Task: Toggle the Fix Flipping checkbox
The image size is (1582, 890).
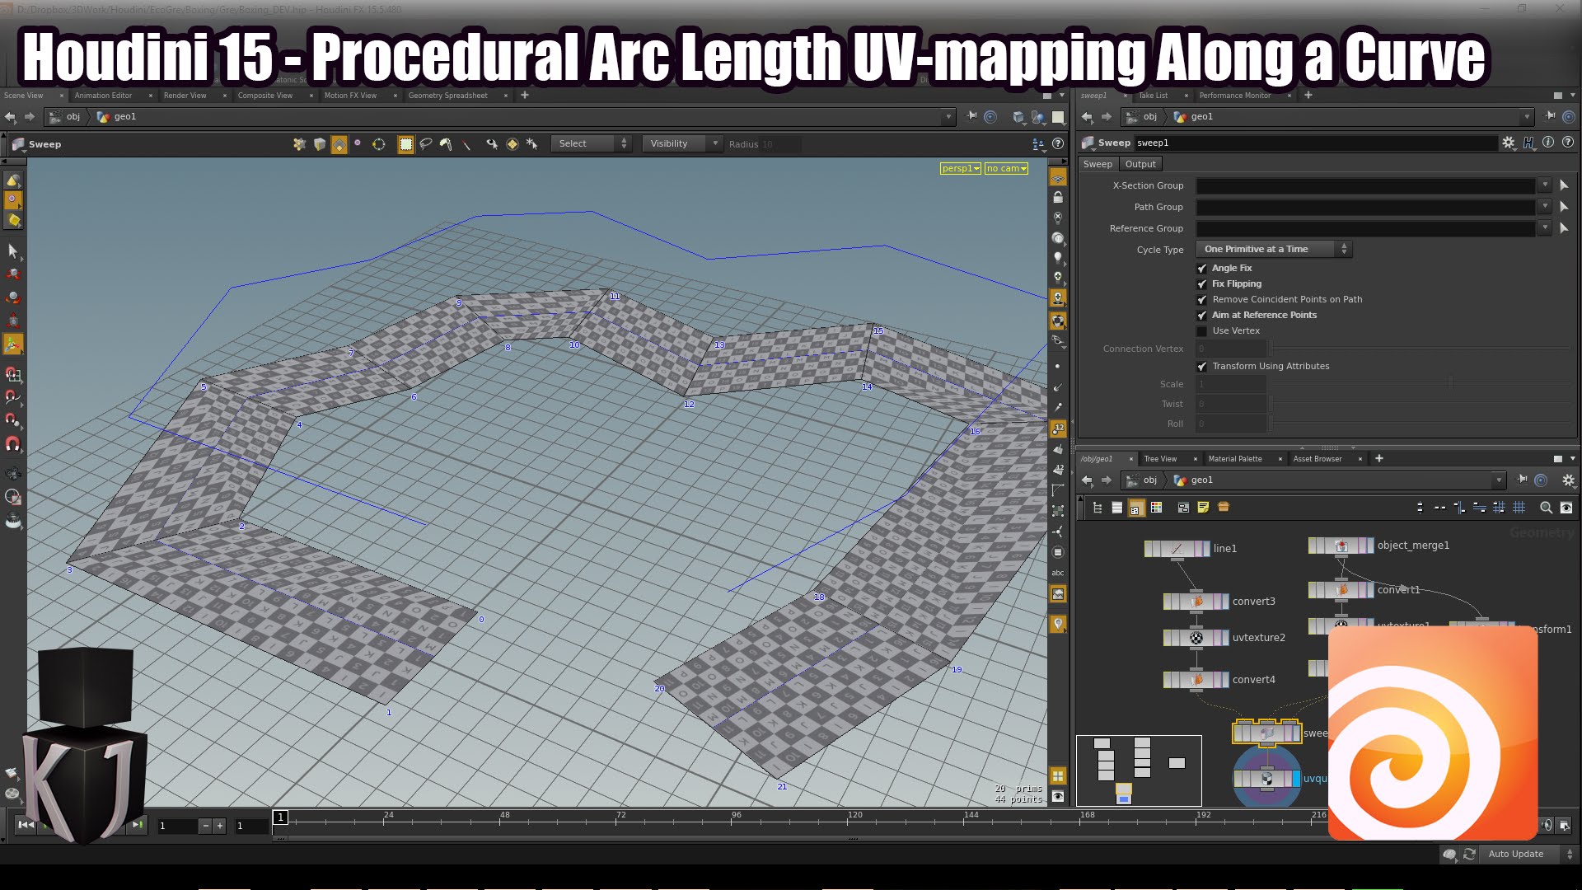Action: pos(1201,284)
